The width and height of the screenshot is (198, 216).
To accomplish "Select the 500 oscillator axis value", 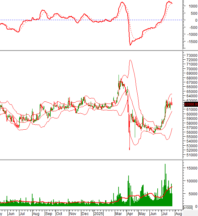I will [194, 13].
